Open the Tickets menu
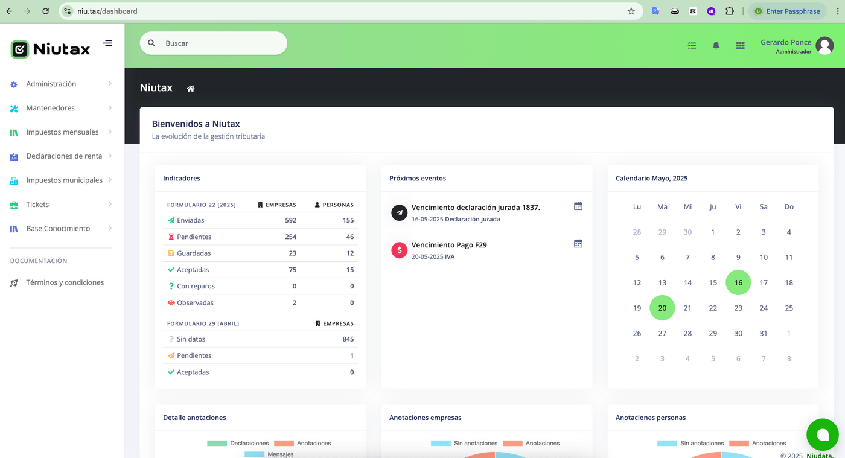The height and width of the screenshot is (458, 845). click(x=61, y=205)
